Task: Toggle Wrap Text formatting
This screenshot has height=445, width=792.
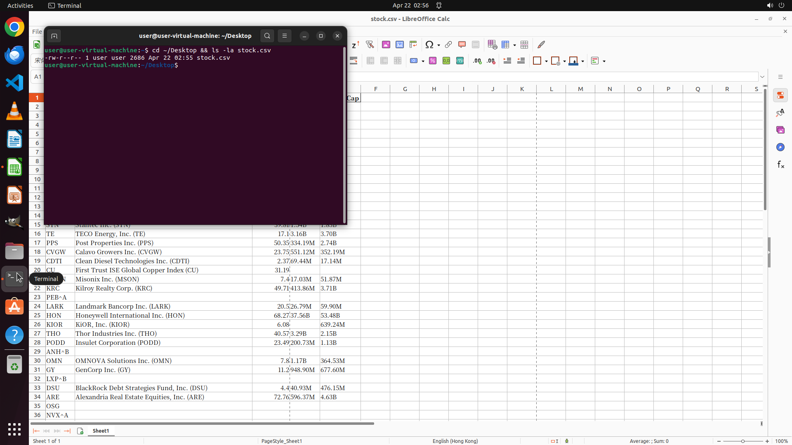Action: pos(354,61)
